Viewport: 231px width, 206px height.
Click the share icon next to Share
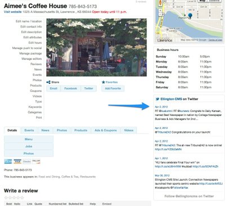click(48, 82)
